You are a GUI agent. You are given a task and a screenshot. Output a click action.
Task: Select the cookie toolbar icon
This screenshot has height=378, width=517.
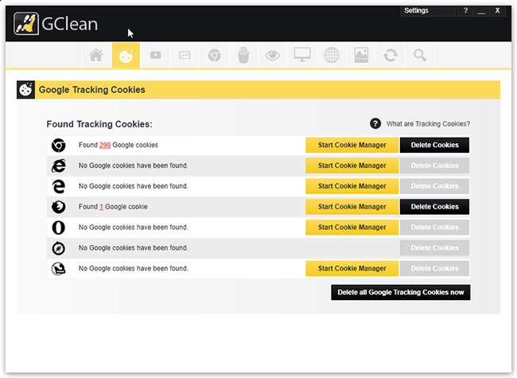coord(126,55)
